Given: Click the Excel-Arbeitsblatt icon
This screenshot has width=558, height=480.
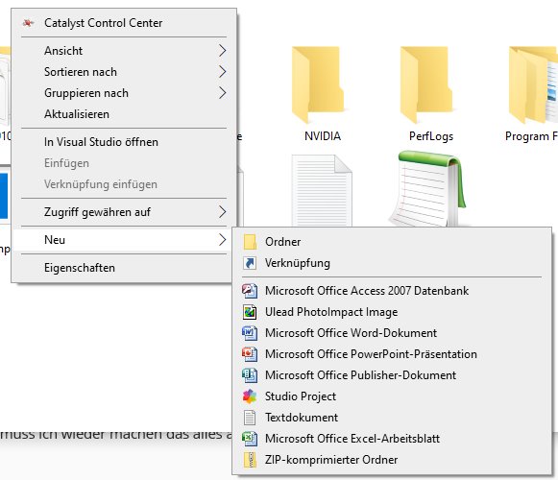Looking at the screenshot, I should [250, 439].
